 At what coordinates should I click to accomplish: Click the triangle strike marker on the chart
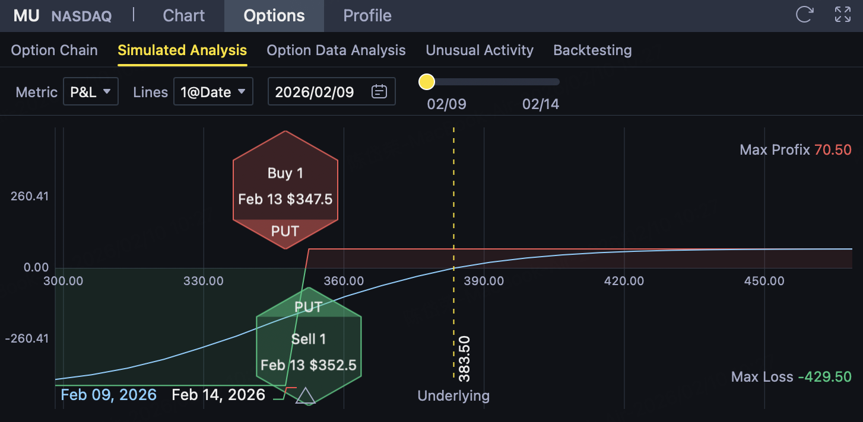306,395
